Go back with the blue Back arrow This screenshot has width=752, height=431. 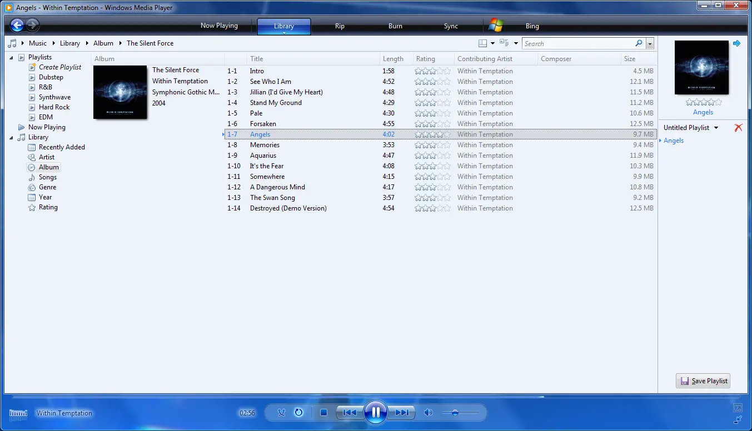click(17, 25)
